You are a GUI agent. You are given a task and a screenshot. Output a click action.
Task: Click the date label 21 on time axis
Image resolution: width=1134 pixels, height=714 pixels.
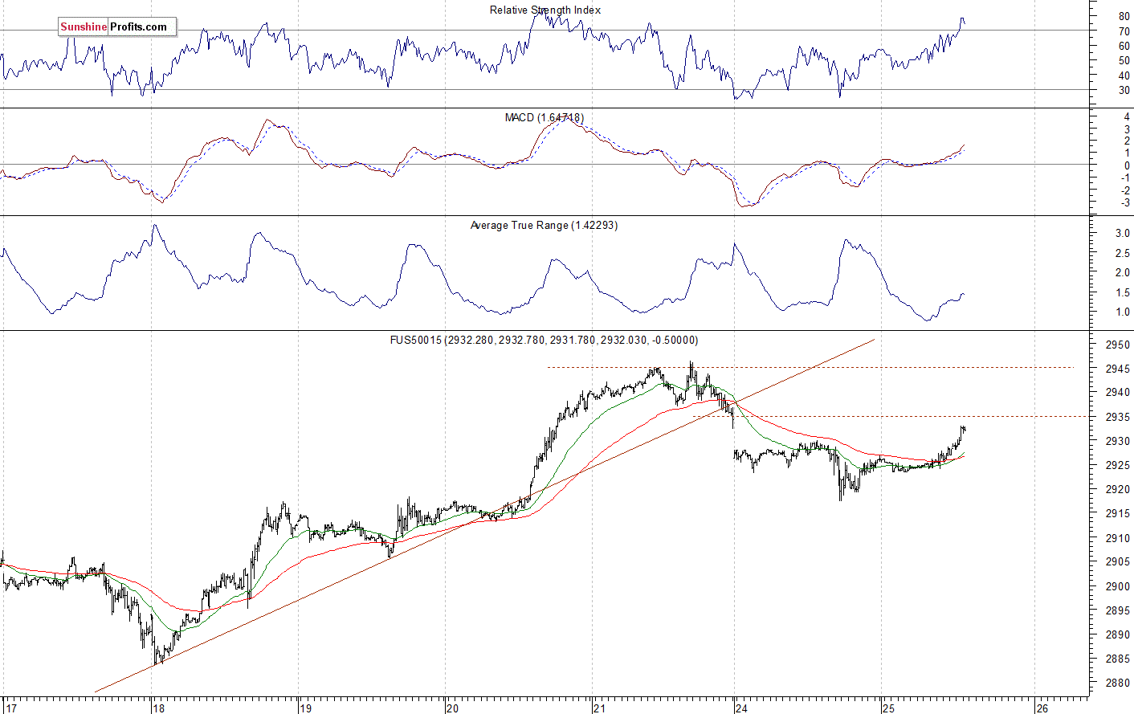coord(599,708)
